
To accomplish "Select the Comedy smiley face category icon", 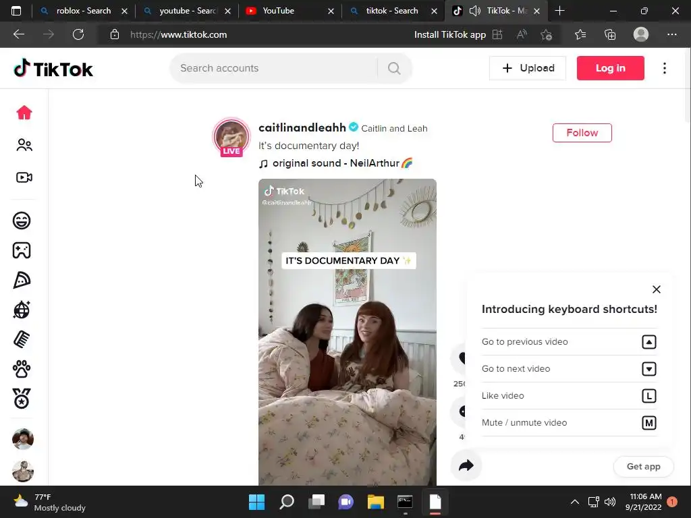I will click(x=22, y=221).
